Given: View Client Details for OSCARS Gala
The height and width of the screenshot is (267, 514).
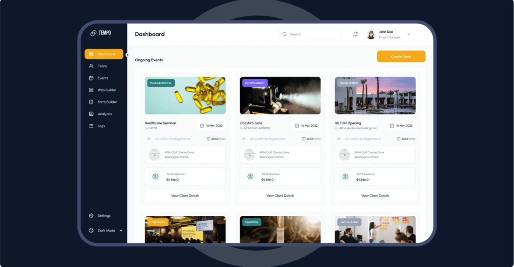Looking at the screenshot, I should [x=280, y=196].
